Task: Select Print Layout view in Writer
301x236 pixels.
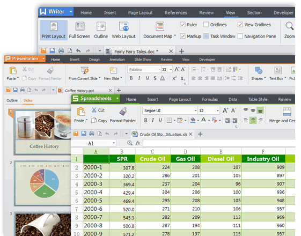Action: 54,30
